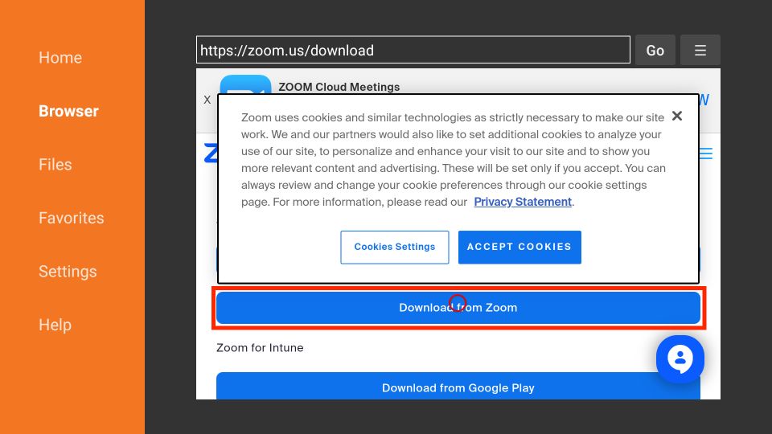Open the browser hamburger menu button
772x434 pixels.
[700, 50]
